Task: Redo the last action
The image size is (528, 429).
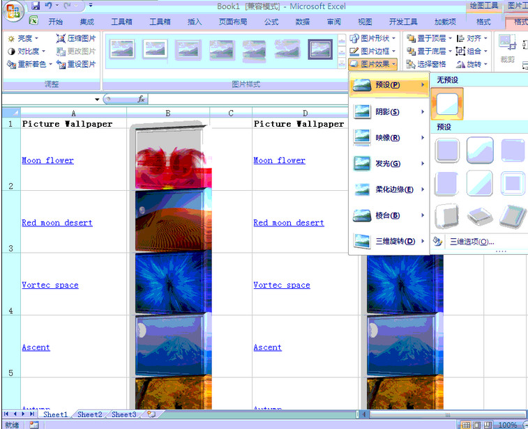Action: coord(68,6)
